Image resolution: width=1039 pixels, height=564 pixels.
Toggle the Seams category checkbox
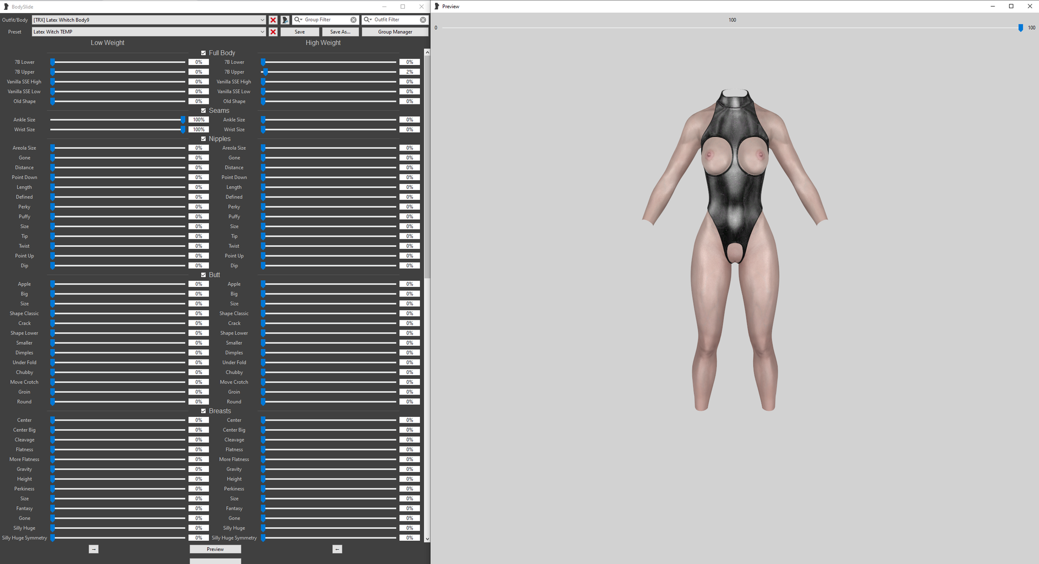(203, 111)
